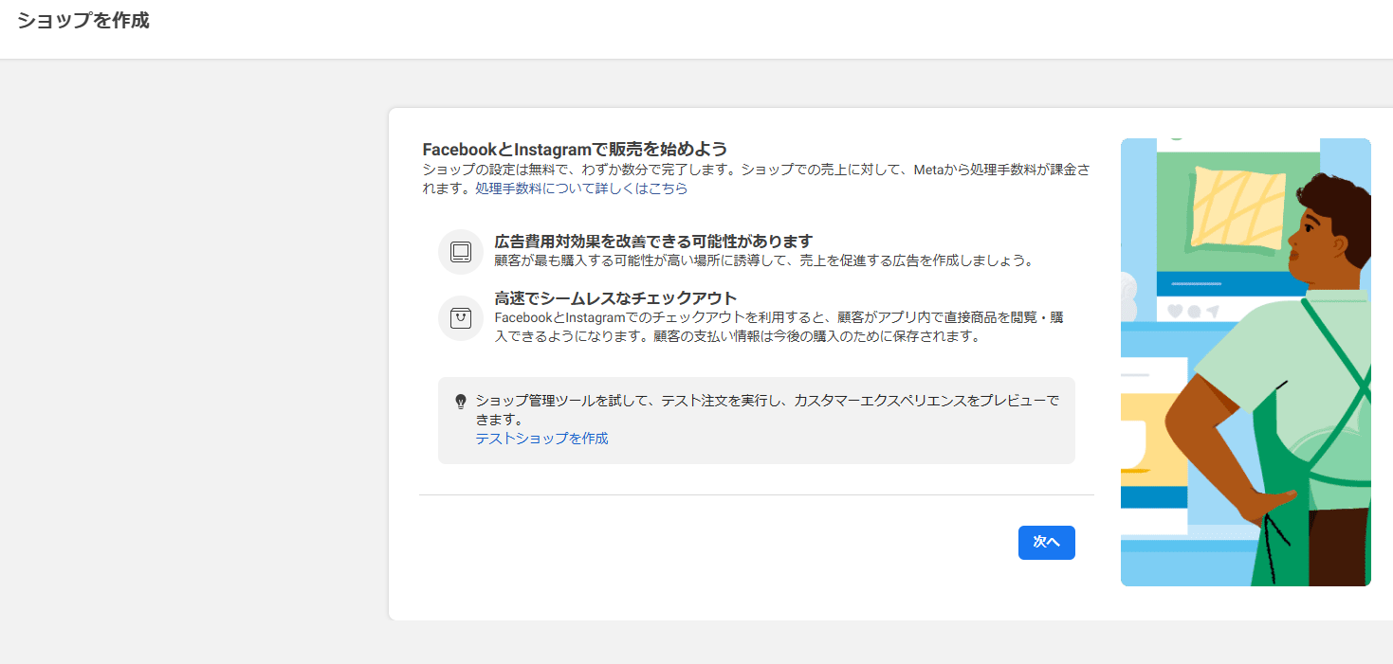Open the 処理手数料について詳しくはこちら link
1393x664 pixels.
pyautogui.click(x=581, y=188)
